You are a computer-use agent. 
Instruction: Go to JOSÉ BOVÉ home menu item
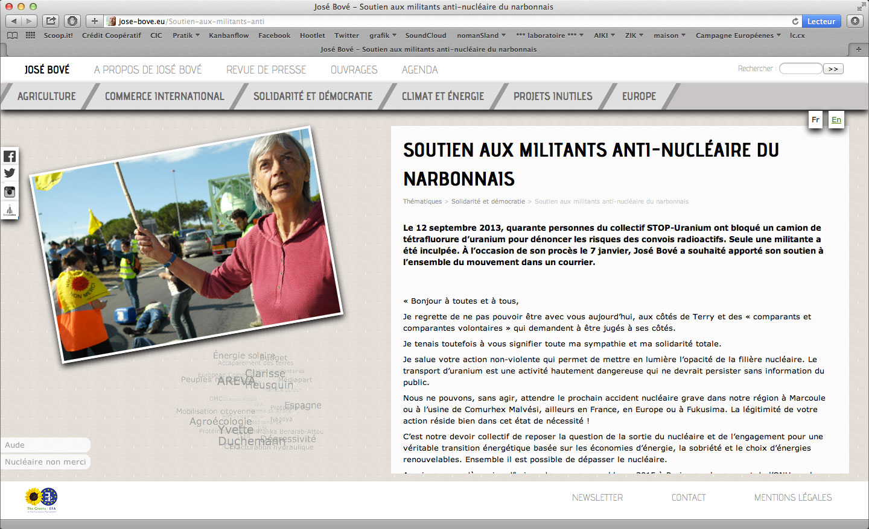pos(47,70)
